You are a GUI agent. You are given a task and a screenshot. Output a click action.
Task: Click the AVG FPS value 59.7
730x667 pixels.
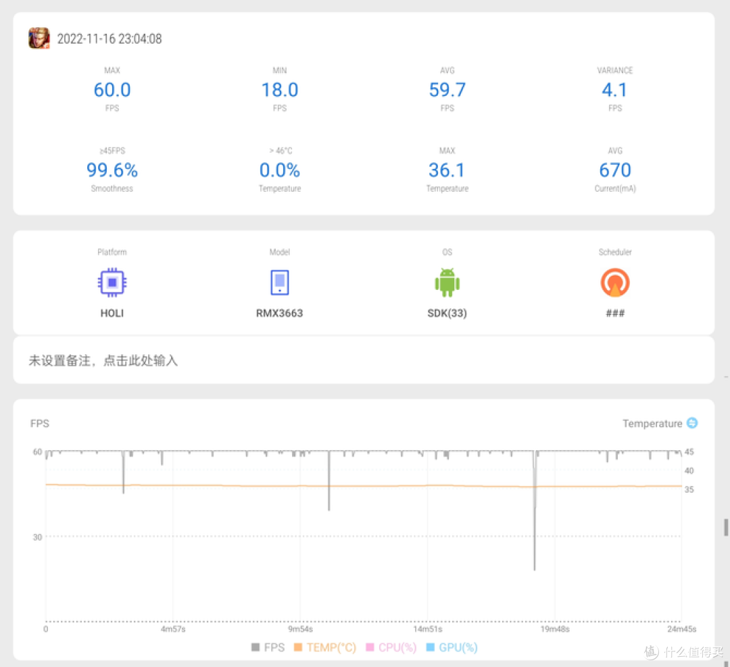pyautogui.click(x=447, y=90)
